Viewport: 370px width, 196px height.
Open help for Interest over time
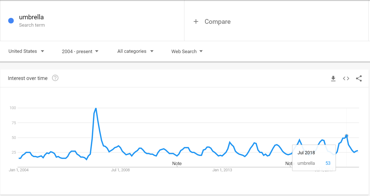(55, 78)
